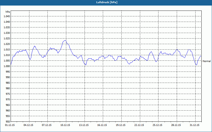This screenshot has height=132, width=212.
Task: Click the curve's low point after 13.12.15
Action: tap(86, 65)
